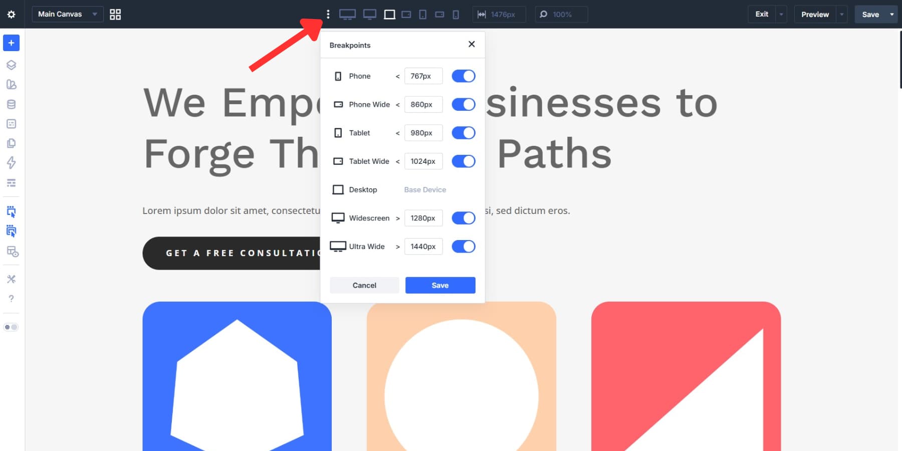This screenshot has width=902, height=451.
Task: Click the question mark help icon
Action: click(11, 299)
